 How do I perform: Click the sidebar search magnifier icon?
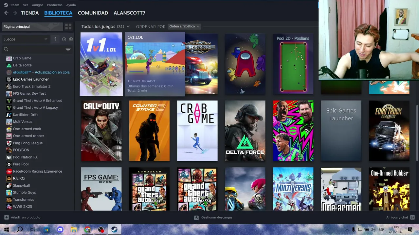tap(6, 49)
